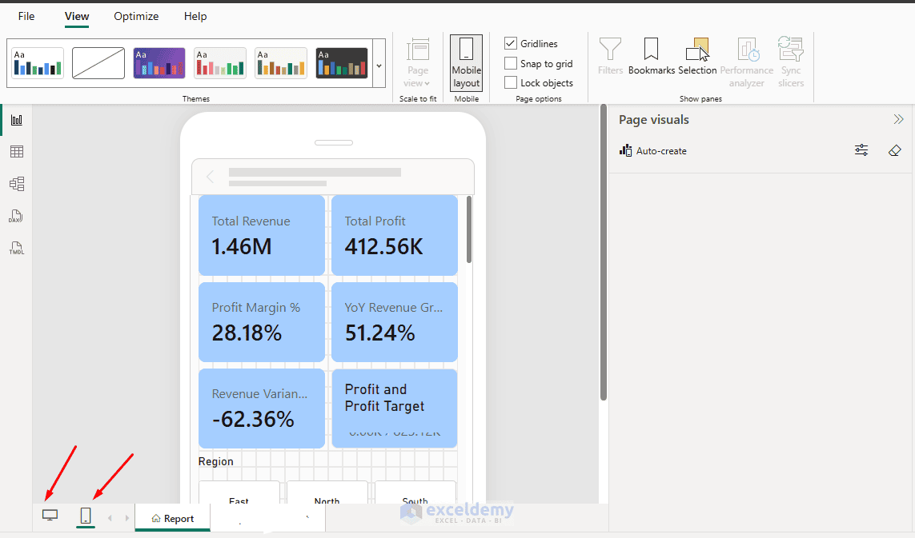Switch to mobile layout icon at bottom
Screen dimensions: 915x538
85,516
